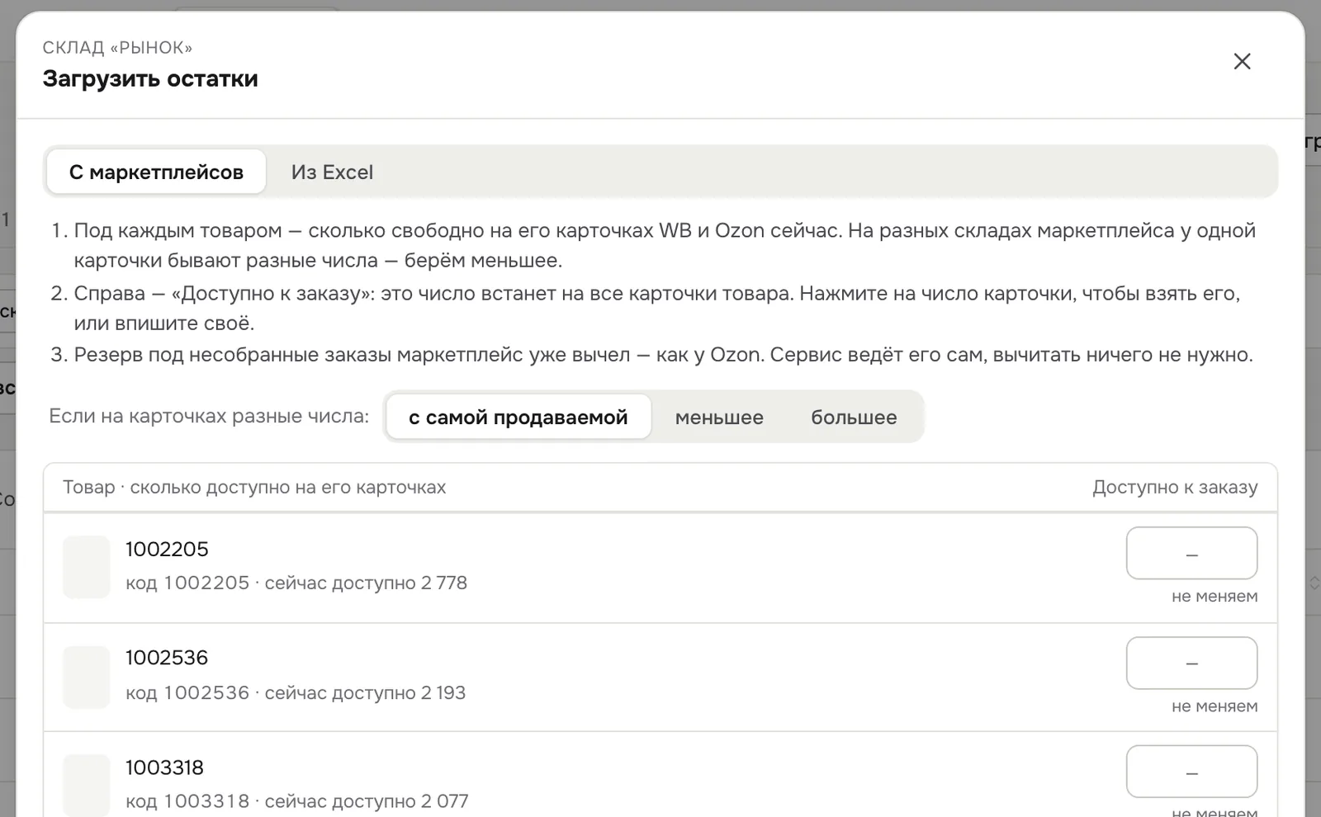Click the text сейчас доступно 2 077
This screenshot has width=1321, height=817.
(x=367, y=800)
